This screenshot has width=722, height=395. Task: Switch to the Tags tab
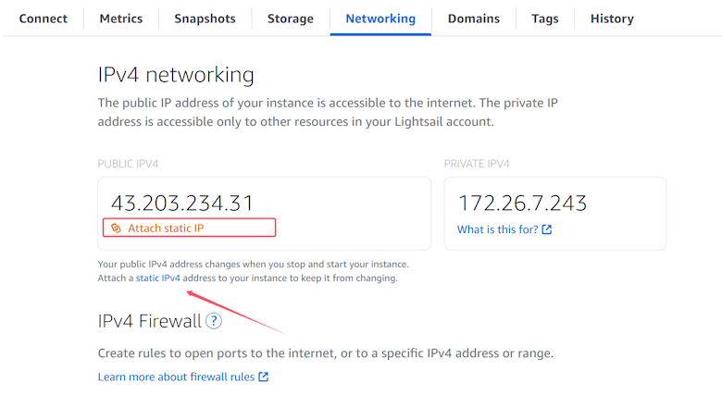(545, 19)
